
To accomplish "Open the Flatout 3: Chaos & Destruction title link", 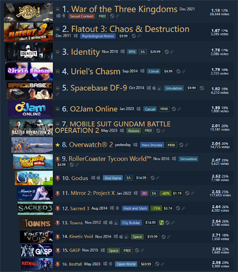I will pos(130,29).
